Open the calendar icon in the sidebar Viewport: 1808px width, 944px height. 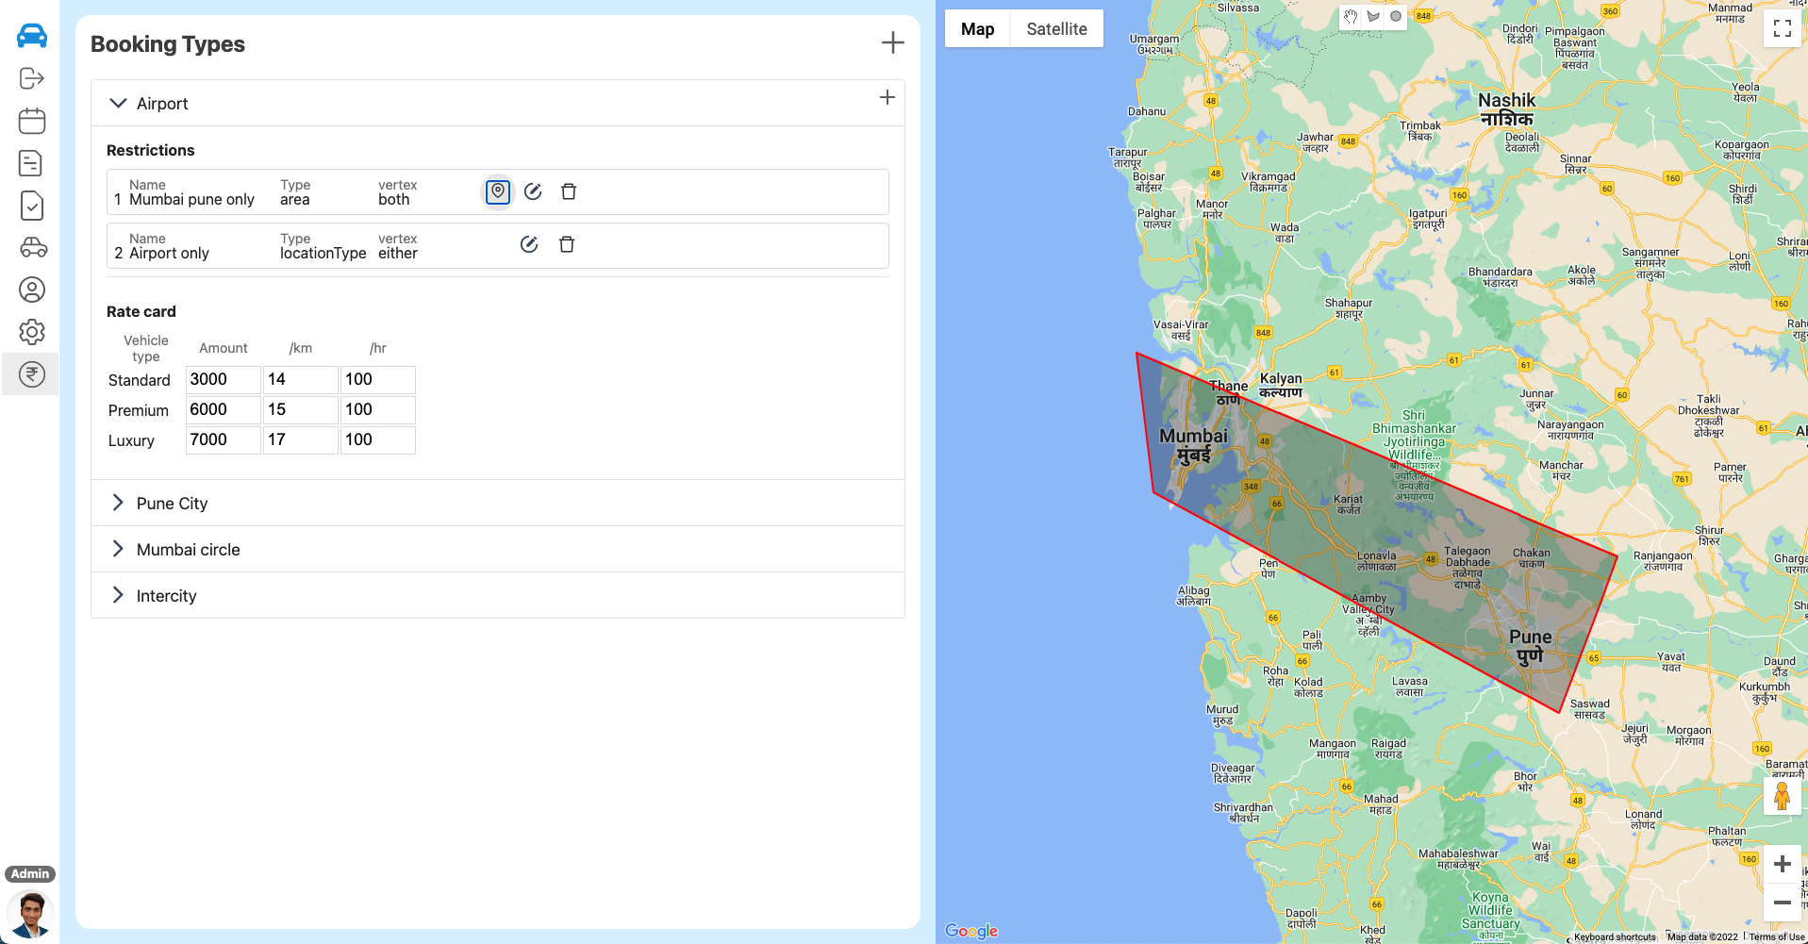[x=32, y=121]
